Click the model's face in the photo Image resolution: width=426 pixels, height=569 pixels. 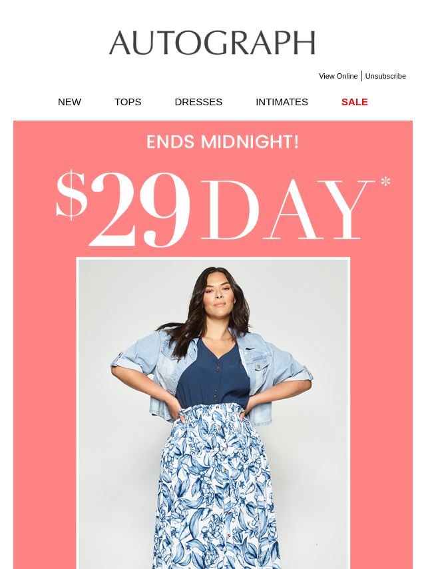pyautogui.click(x=218, y=290)
